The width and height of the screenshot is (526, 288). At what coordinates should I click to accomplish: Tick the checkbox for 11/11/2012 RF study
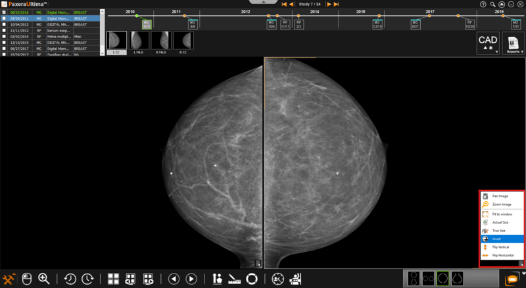pos(4,30)
